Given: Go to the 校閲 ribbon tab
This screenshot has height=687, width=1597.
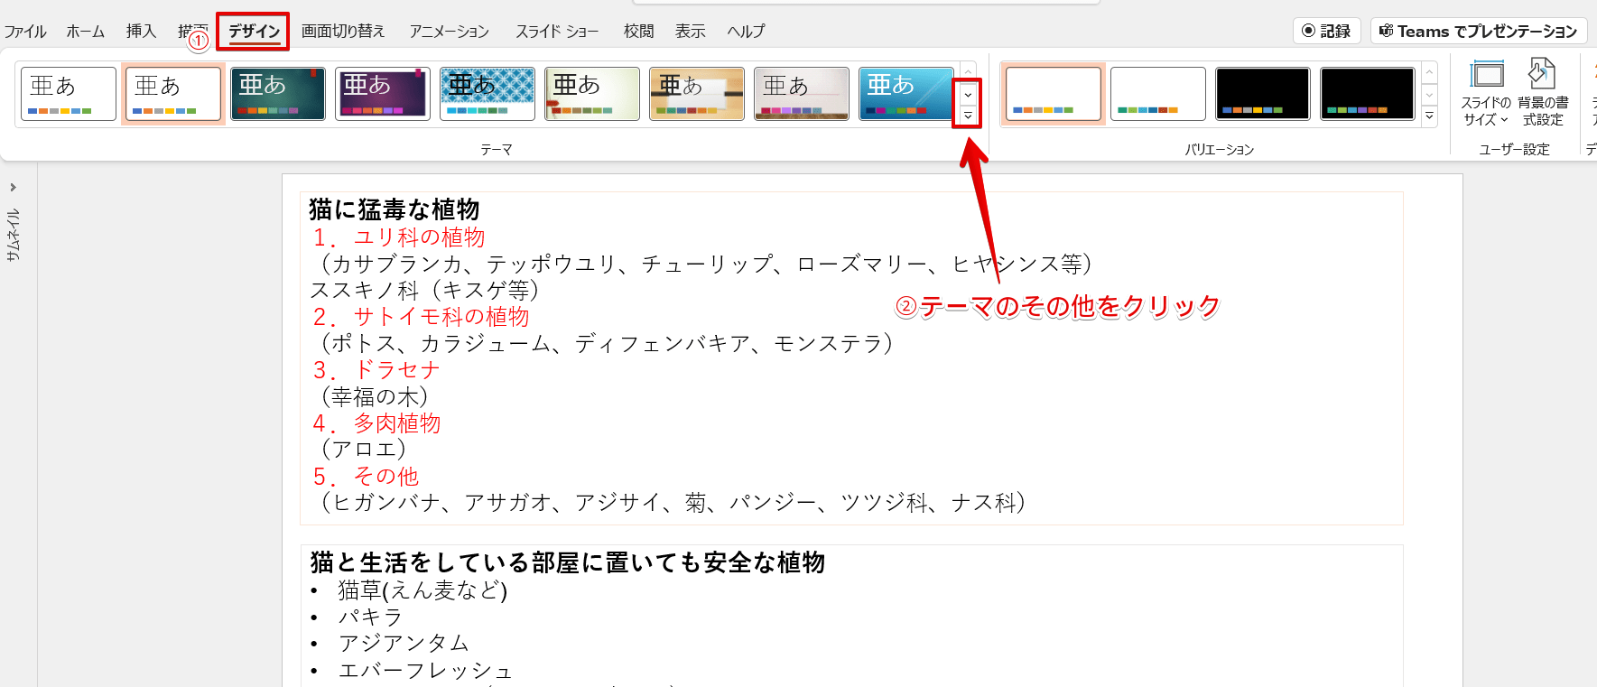Looking at the screenshot, I should coord(638,32).
